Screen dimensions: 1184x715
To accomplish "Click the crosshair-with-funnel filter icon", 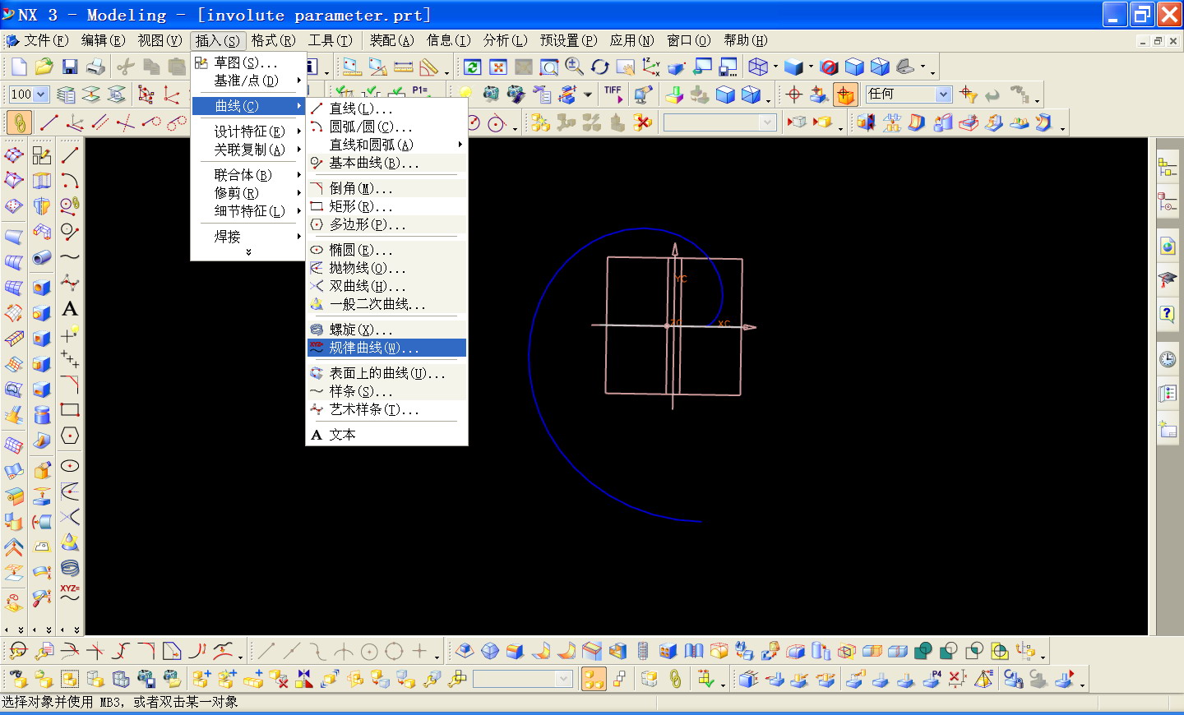I will pyautogui.click(x=969, y=95).
